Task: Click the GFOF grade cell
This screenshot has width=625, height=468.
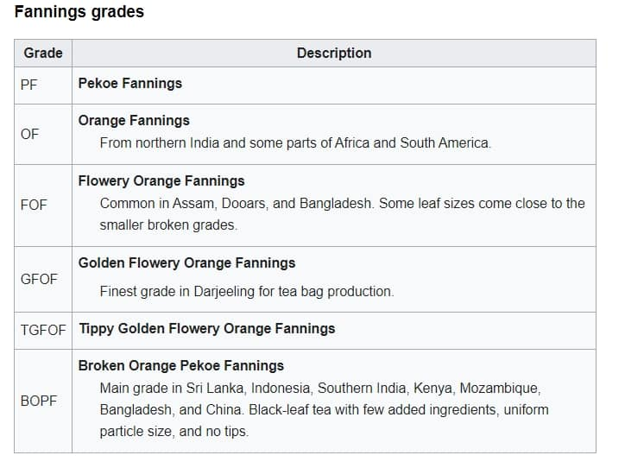Action: [43, 279]
